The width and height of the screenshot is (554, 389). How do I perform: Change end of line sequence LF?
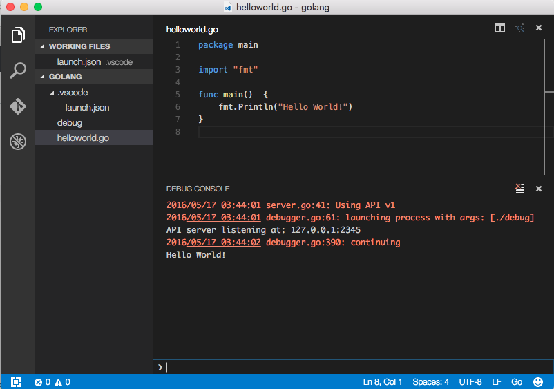pos(497,382)
